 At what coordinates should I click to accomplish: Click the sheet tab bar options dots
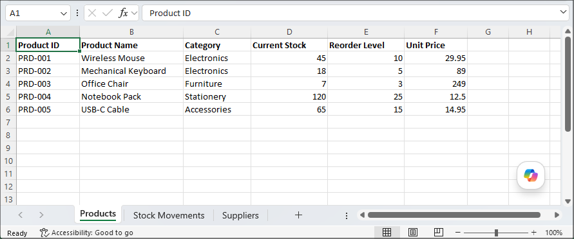coord(347,216)
